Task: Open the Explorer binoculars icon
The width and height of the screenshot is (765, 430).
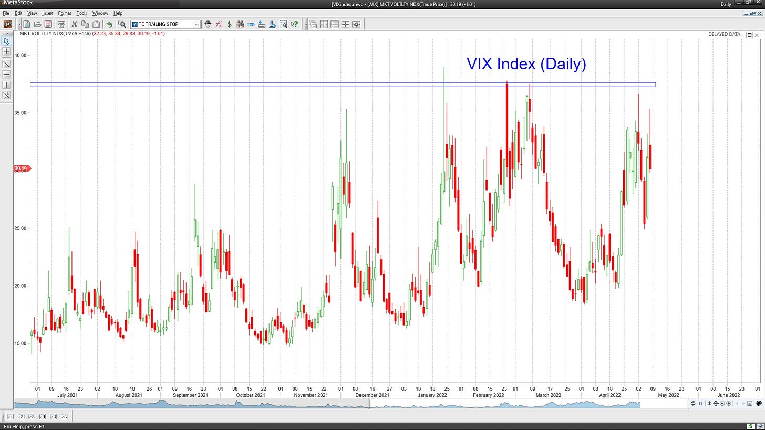Action: (240, 24)
